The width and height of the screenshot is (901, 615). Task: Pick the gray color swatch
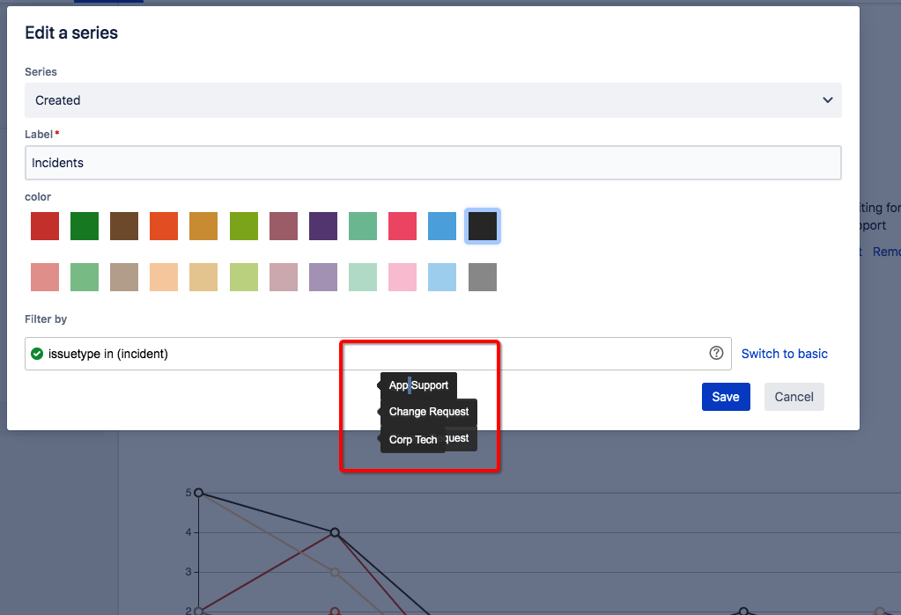pyautogui.click(x=483, y=277)
